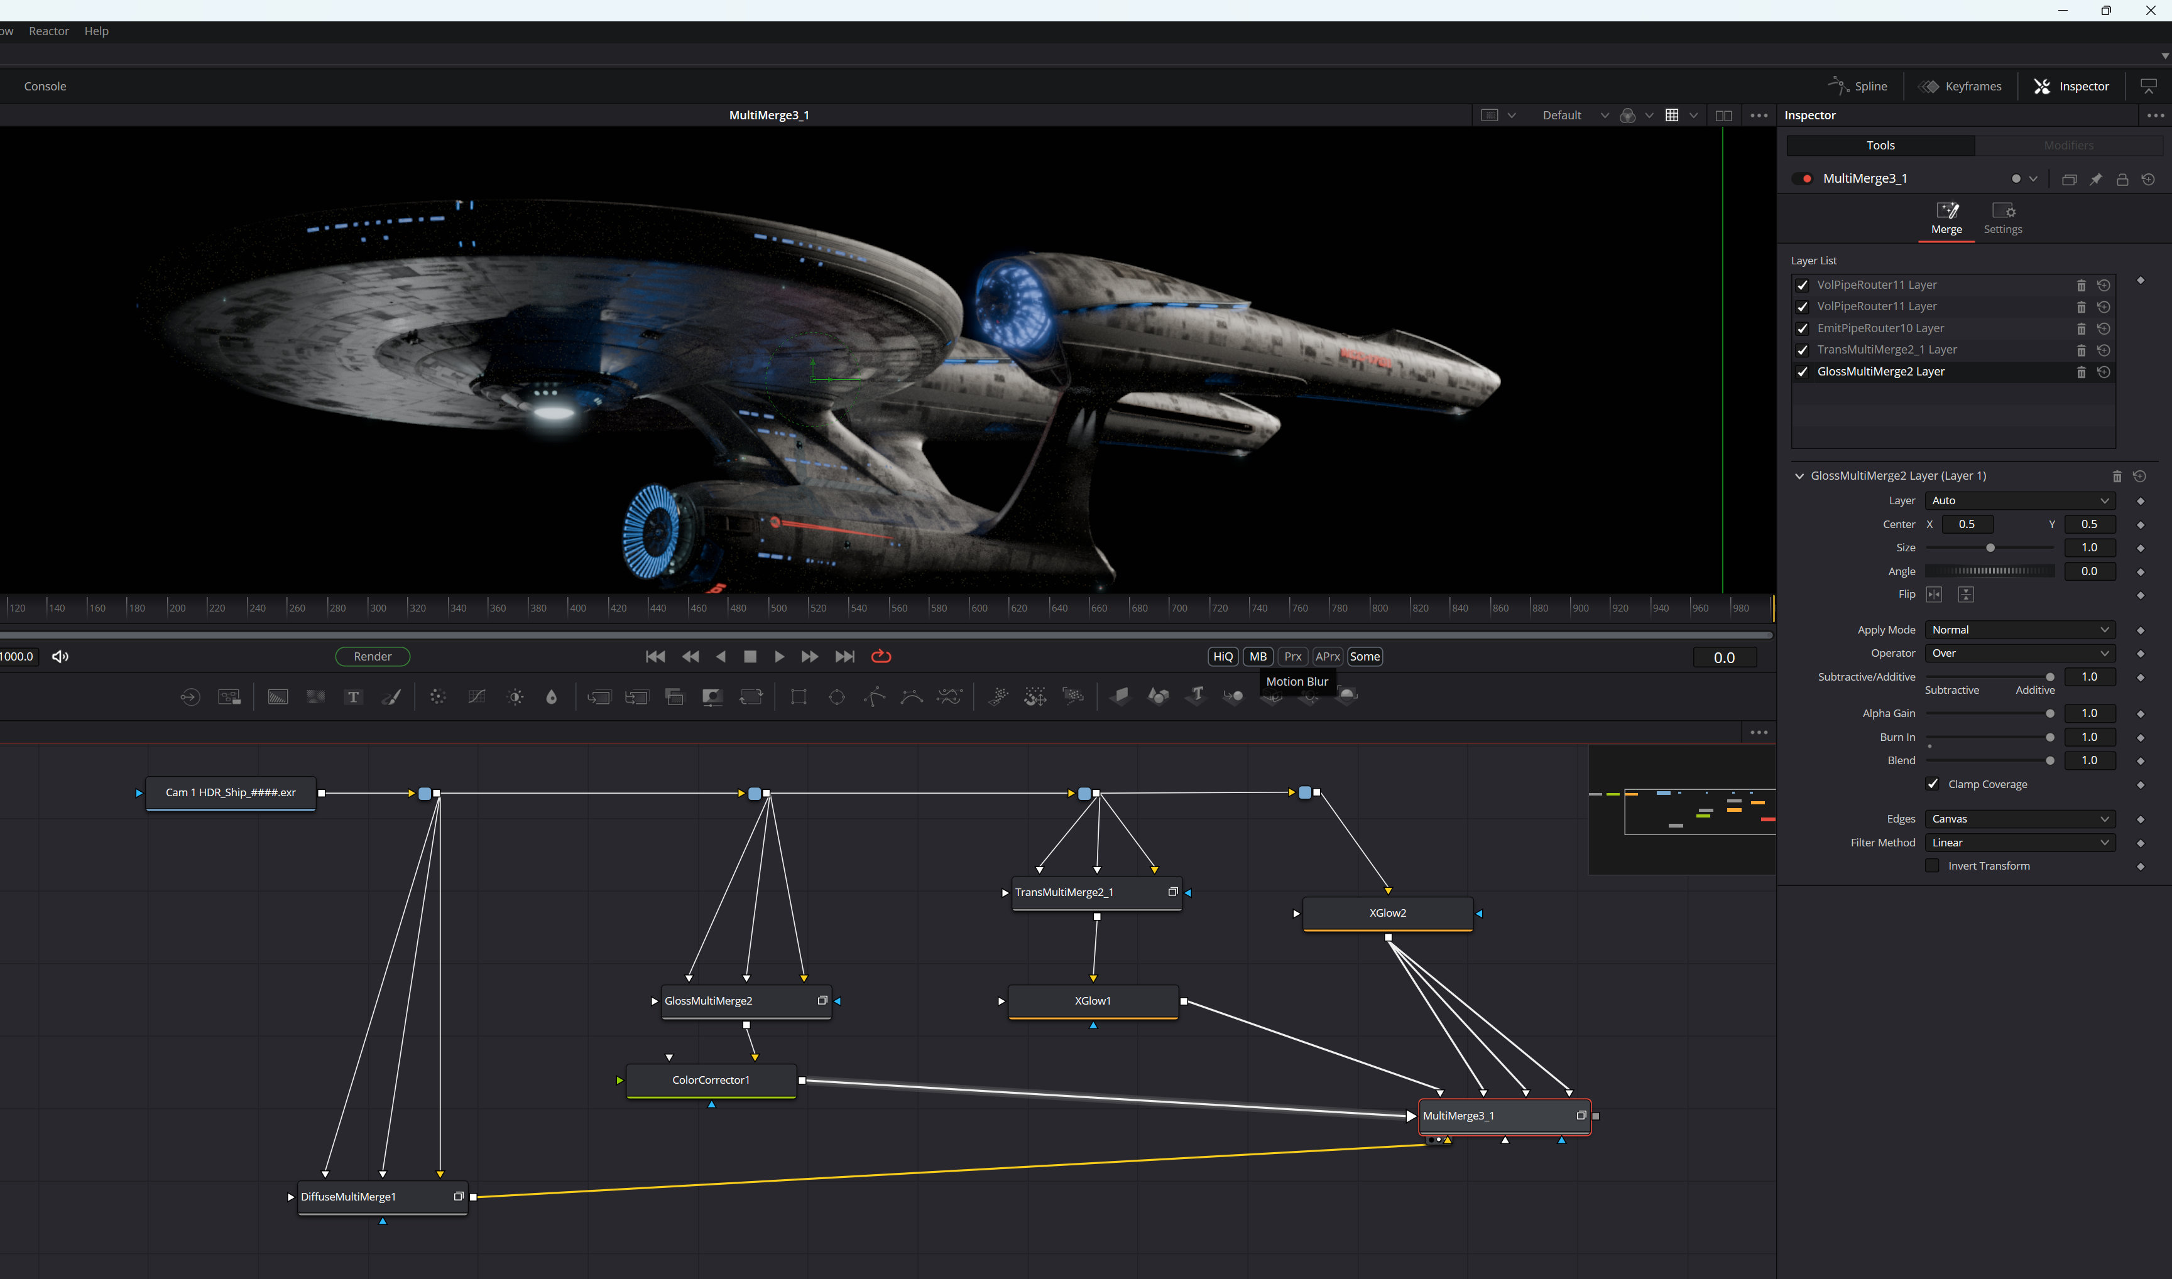Lock the MultiMerge3_1 tool
Viewport: 2172px width, 1279px height.
coord(2122,180)
